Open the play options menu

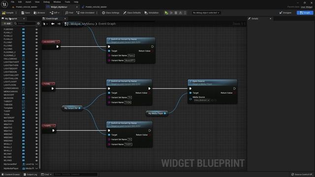tap(185, 13)
